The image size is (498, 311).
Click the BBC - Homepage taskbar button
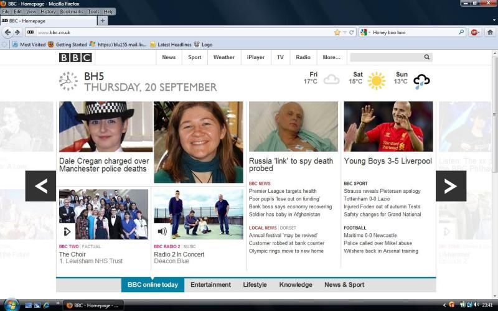(93, 305)
